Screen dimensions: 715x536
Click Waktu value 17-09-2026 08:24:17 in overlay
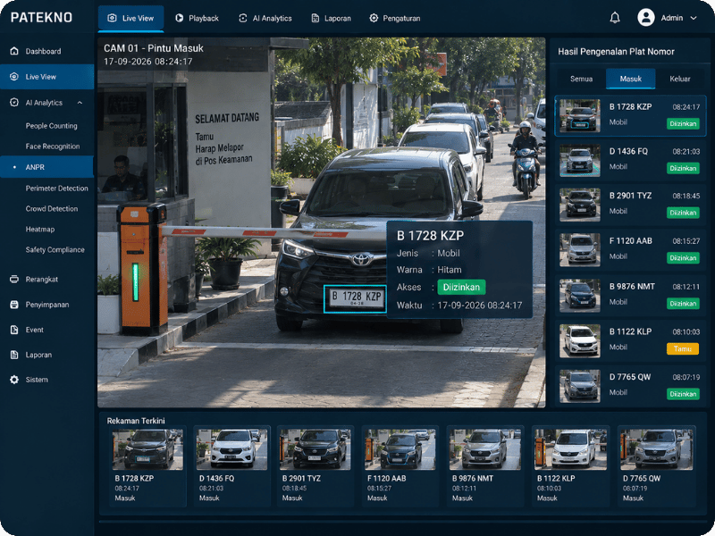(x=480, y=306)
